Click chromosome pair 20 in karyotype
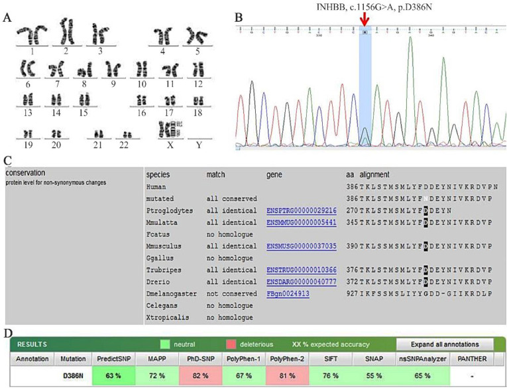 coord(56,134)
